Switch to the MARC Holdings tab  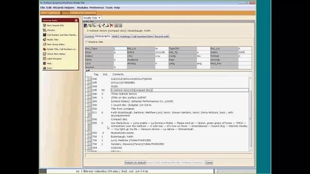[121, 37]
